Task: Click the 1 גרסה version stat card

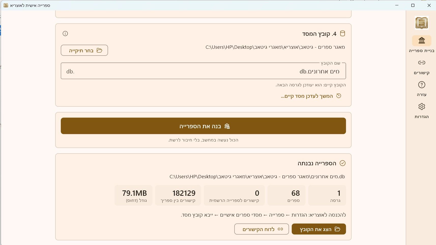Action: click(327, 195)
